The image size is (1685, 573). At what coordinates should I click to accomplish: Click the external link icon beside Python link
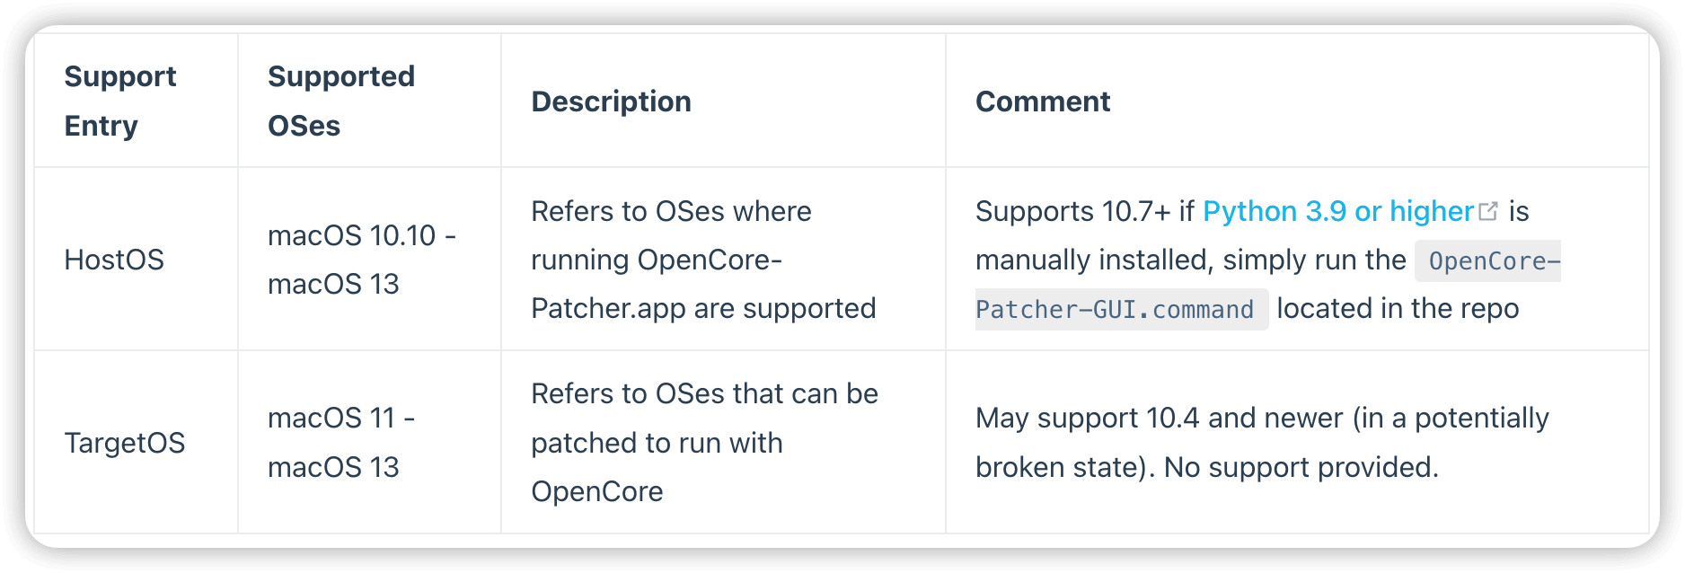pos(1488,211)
